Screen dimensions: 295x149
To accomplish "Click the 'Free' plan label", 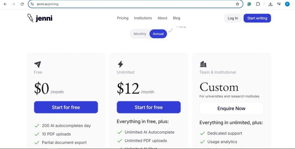I will click(x=38, y=72).
